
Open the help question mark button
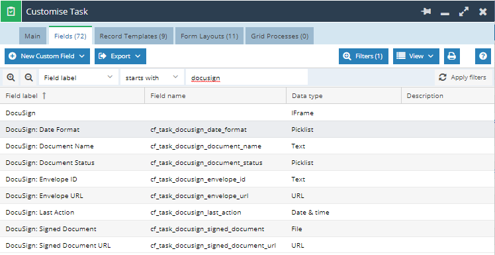tap(482, 56)
